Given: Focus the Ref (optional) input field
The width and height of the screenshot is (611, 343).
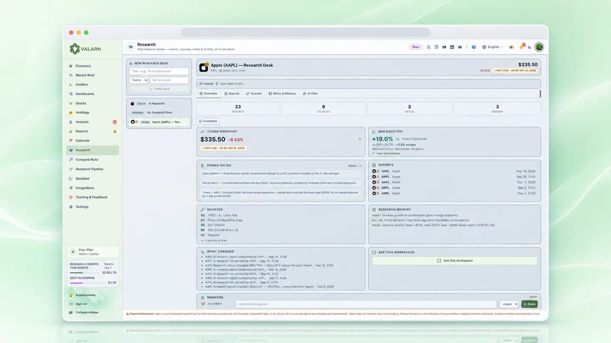Looking at the screenshot, I should (169, 80).
